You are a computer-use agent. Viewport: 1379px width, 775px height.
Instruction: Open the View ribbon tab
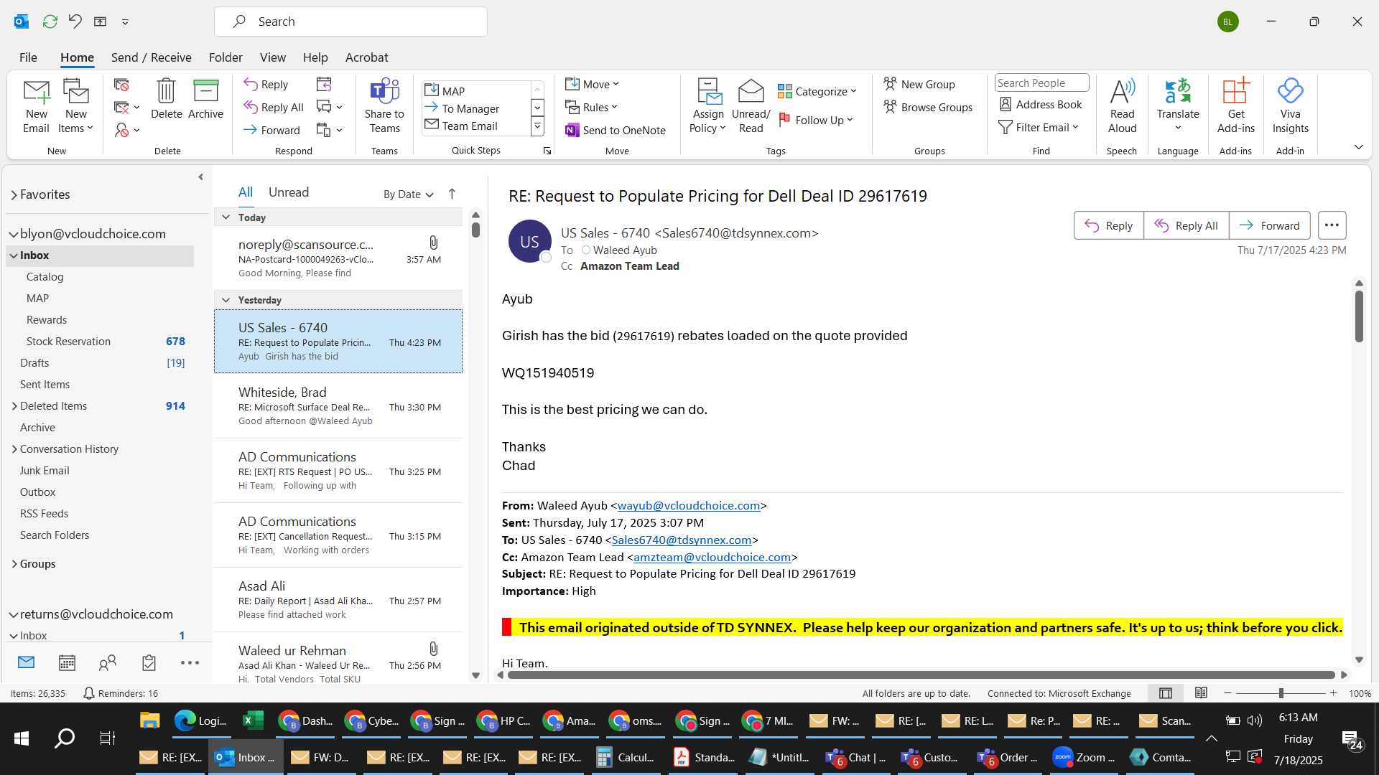point(272,57)
